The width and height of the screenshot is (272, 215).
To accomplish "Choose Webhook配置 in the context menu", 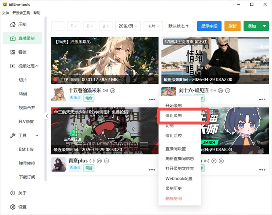I will [180, 178].
